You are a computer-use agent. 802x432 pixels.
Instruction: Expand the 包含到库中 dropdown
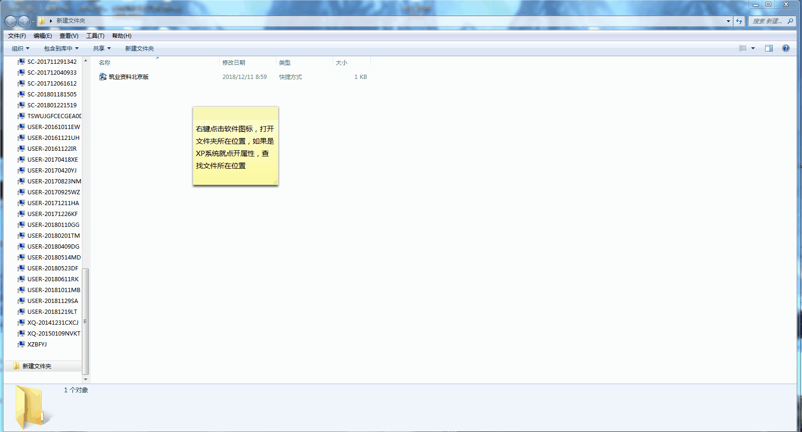(x=61, y=49)
